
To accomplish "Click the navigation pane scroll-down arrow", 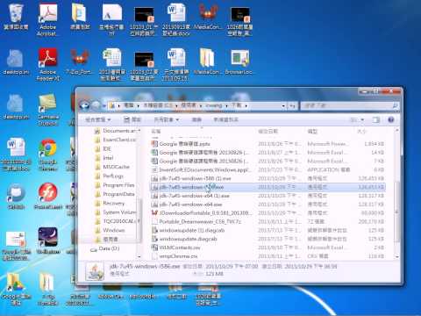I will (x=139, y=256).
